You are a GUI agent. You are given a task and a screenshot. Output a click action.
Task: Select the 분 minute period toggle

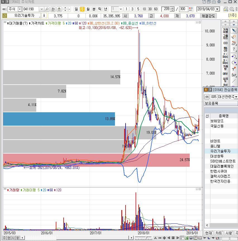pyautogui.click(x=94, y=9)
